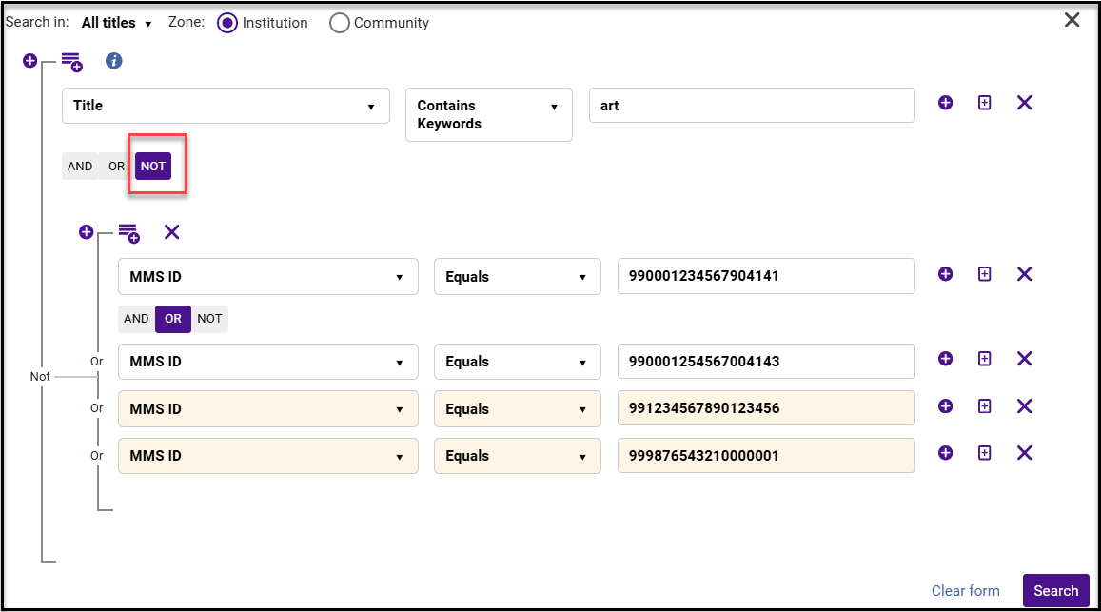Open the Contains Keywords operator dropdown

(489, 114)
